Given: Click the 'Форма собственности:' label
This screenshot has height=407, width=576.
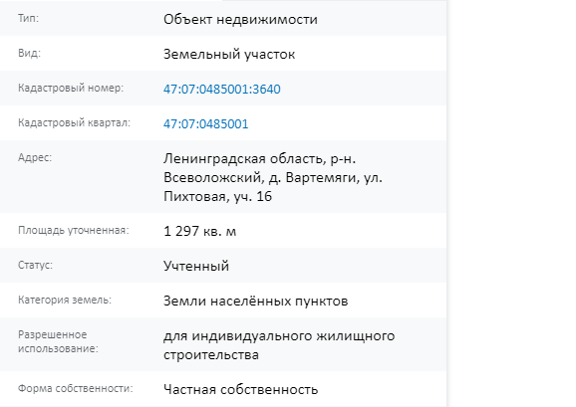Looking at the screenshot, I should [x=76, y=388].
